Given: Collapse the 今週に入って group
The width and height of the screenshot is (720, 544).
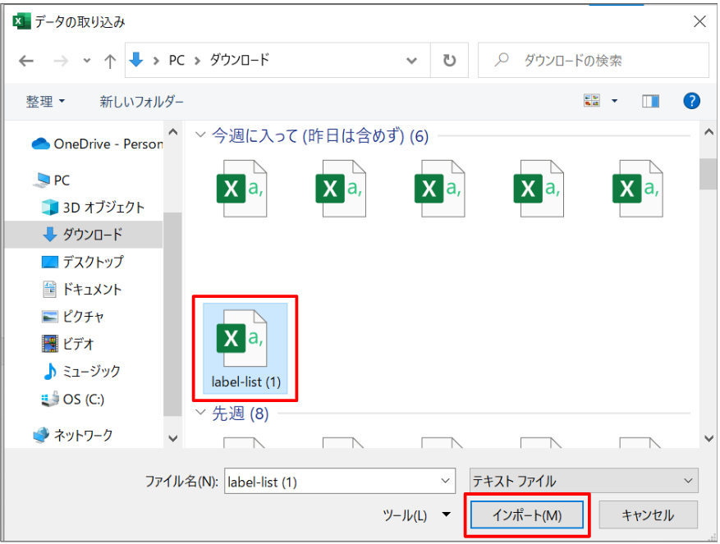Looking at the screenshot, I should [200, 135].
